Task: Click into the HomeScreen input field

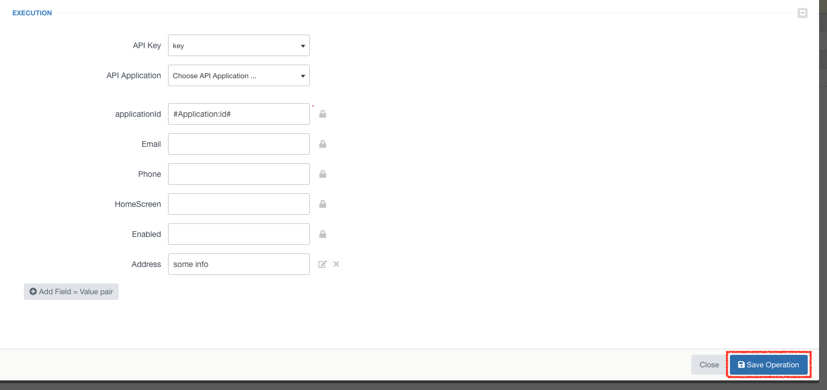Action: [239, 204]
